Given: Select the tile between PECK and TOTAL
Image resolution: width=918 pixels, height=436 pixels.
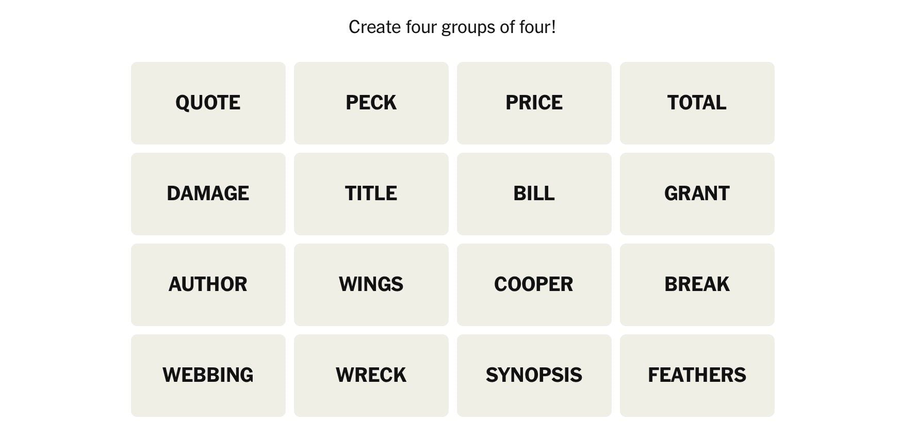Looking at the screenshot, I should tap(534, 103).
